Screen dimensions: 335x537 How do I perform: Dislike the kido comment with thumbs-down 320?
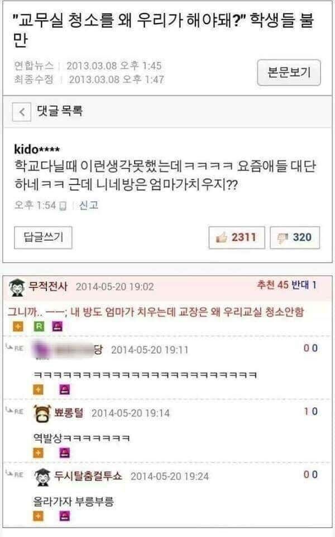[295, 237]
